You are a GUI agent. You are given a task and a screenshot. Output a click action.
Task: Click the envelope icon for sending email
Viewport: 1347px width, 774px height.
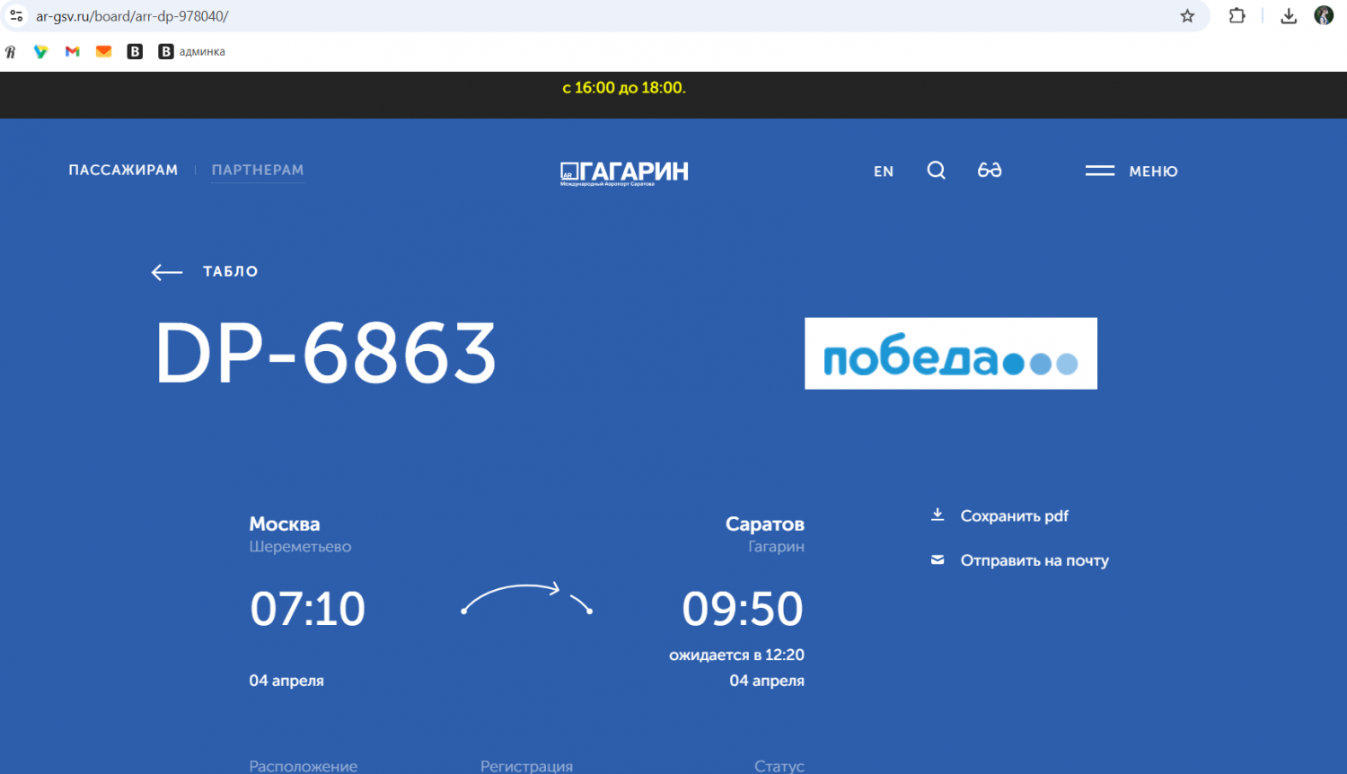938,560
